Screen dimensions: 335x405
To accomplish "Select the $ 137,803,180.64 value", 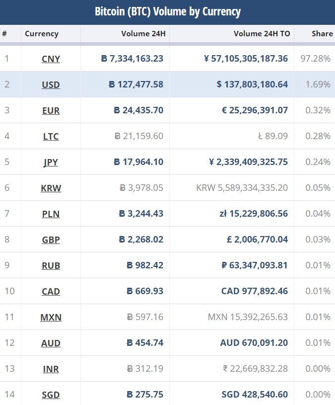I will point(252,84).
